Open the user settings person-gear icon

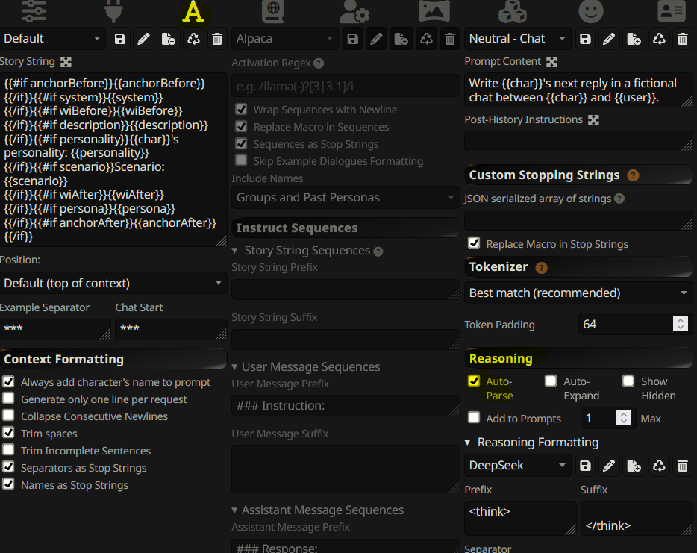[354, 10]
